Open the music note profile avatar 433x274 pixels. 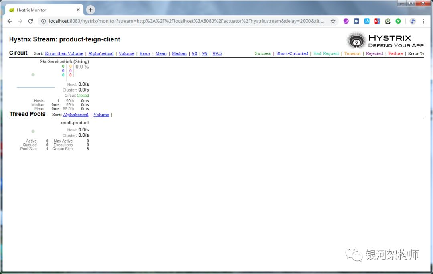pyautogui.click(x=413, y=21)
